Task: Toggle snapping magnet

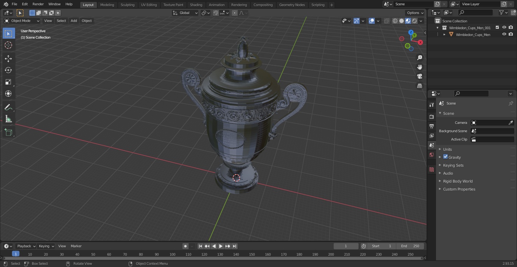Action: click(216, 13)
